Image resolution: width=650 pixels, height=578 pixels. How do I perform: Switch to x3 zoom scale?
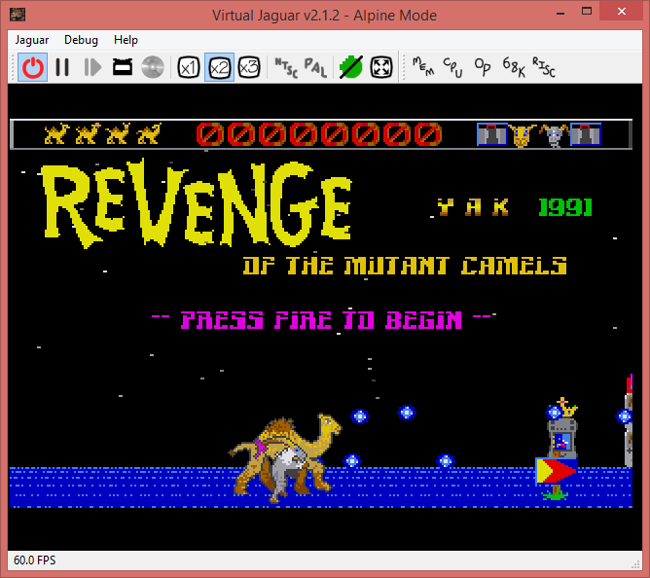pyautogui.click(x=249, y=67)
